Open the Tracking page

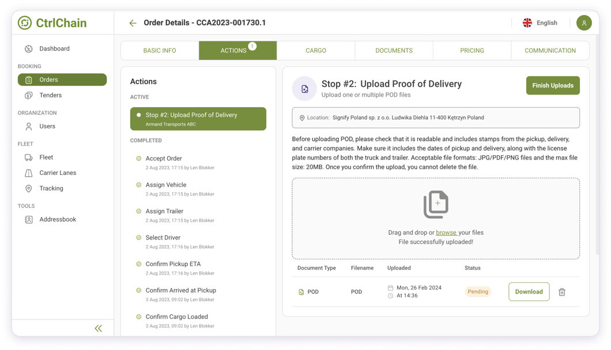51,188
